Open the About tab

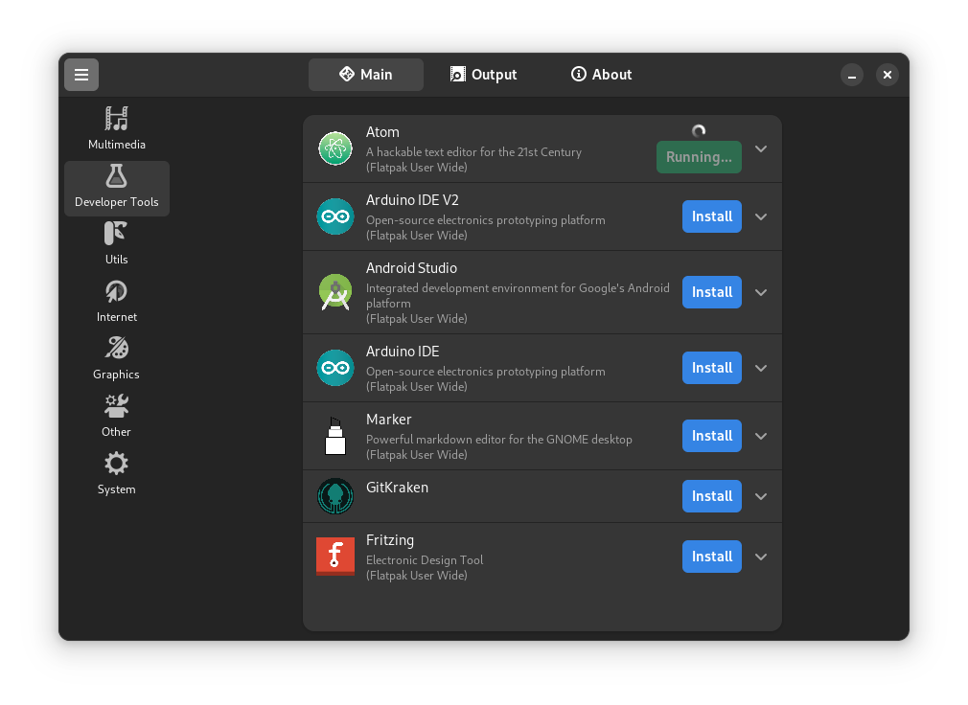coord(601,75)
